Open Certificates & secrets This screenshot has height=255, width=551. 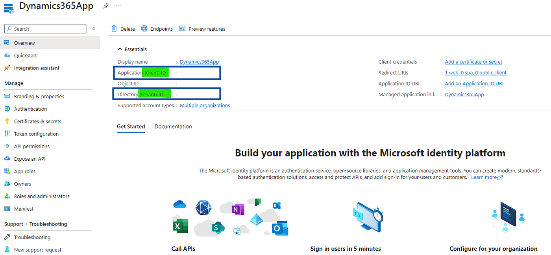37,121
